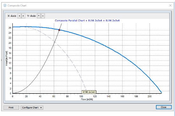Click the Y-Axis up arrow button
175x116 pixels.
43,16
